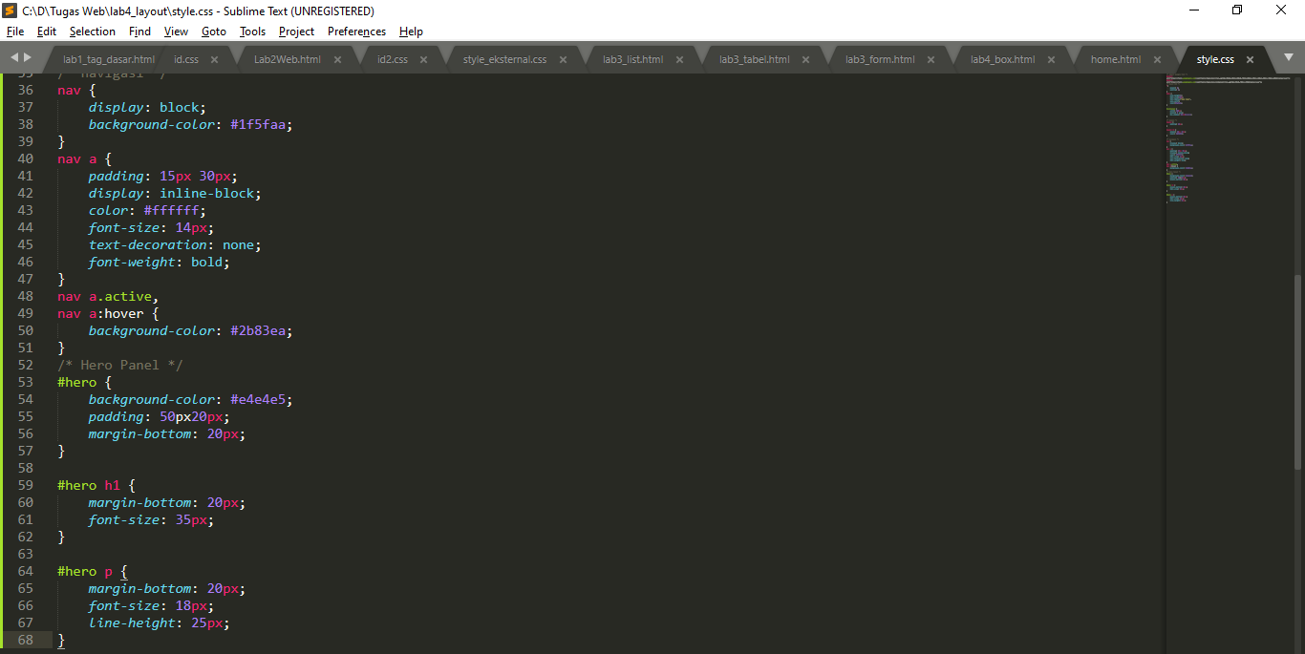Switch to the home.html tab

click(1116, 59)
